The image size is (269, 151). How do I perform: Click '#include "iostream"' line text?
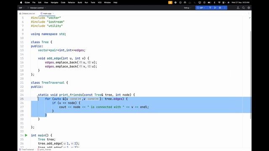[x=47, y=22]
